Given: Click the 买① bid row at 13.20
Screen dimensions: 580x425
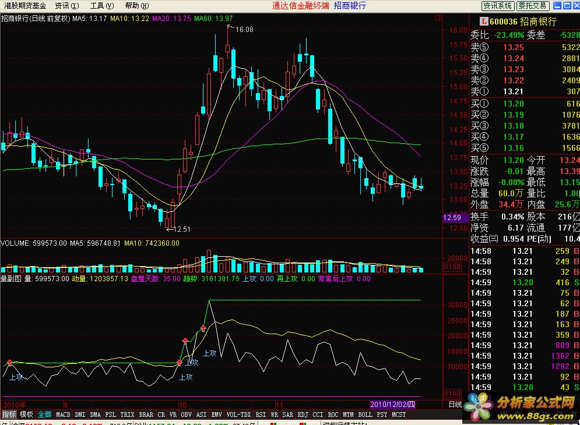Looking at the screenshot, I should (525, 104).
